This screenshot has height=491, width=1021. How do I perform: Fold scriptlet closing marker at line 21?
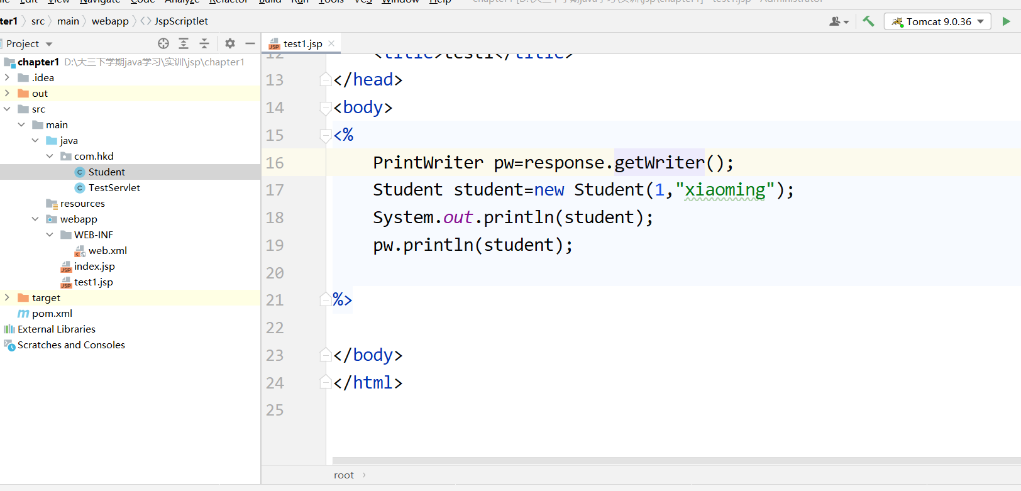click(x=326, y=300)
